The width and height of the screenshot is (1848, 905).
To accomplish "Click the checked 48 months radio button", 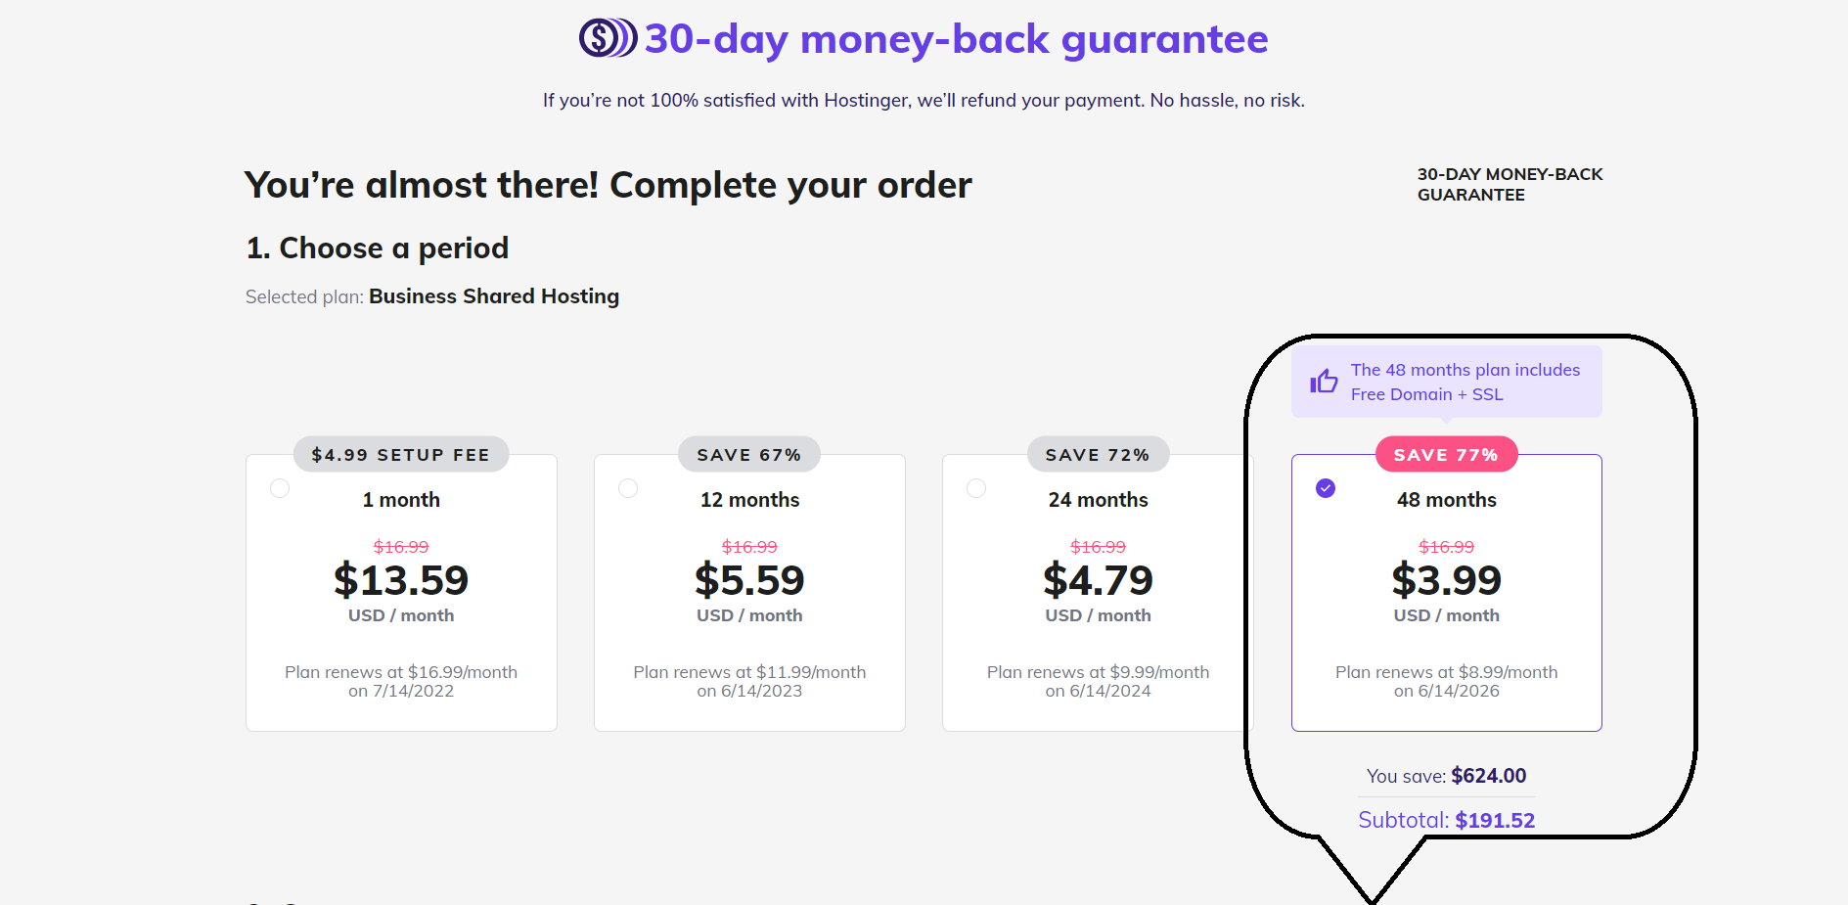I will pyautogui.click(x=1326, y=488).
